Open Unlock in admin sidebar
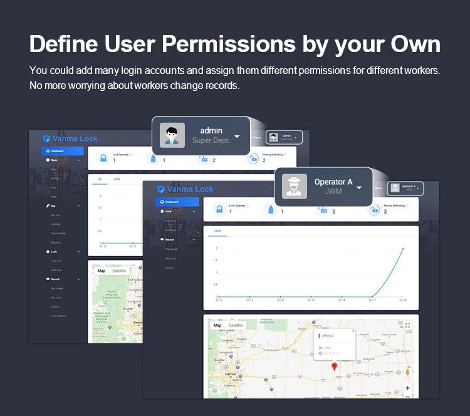Viewport: 470px width, 416px height. coord(55,306)
